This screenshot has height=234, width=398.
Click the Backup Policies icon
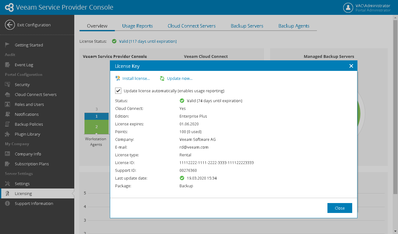tap(7, 124)
